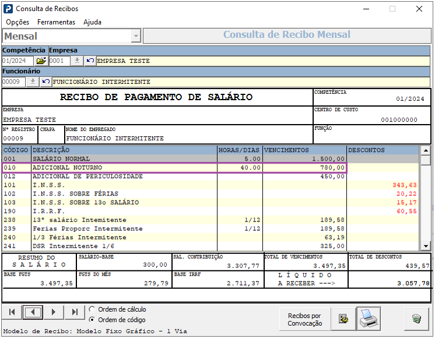
Task: Click the Competência 01/2024 input field
Action: (17, 61)
